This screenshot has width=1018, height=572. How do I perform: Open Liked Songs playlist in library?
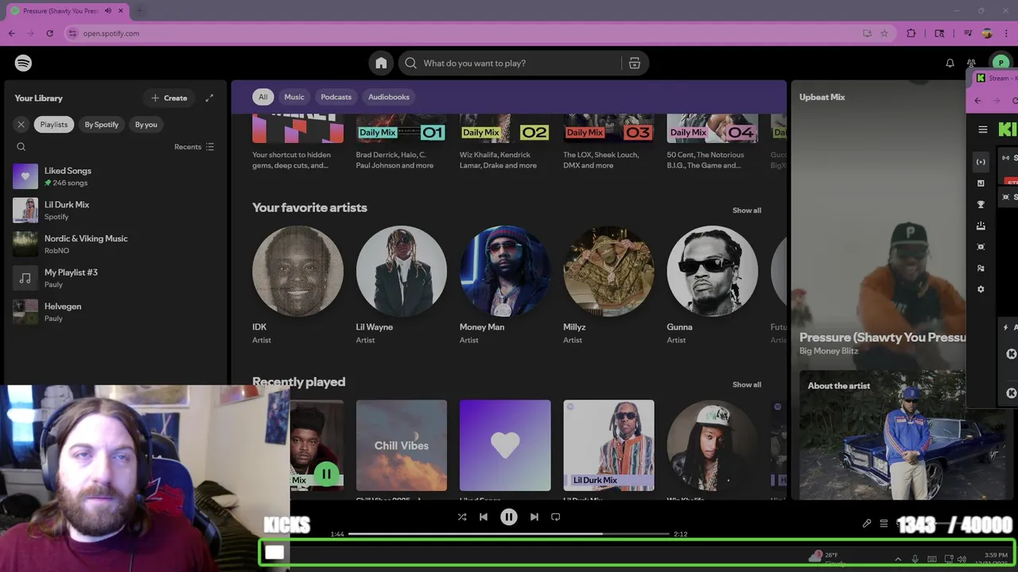tap(115, 176)
